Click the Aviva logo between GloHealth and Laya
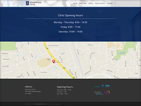This screenshot has height=106, width=141. [x=103, y=86]
